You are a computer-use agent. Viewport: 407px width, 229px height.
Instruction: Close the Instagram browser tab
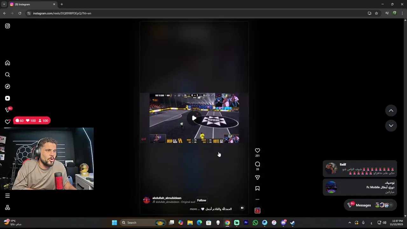coord(54,4)
